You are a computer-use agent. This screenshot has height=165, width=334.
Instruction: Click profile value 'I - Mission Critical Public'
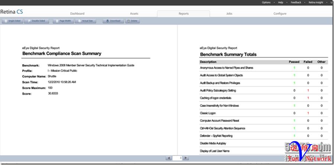click(62, 71)
